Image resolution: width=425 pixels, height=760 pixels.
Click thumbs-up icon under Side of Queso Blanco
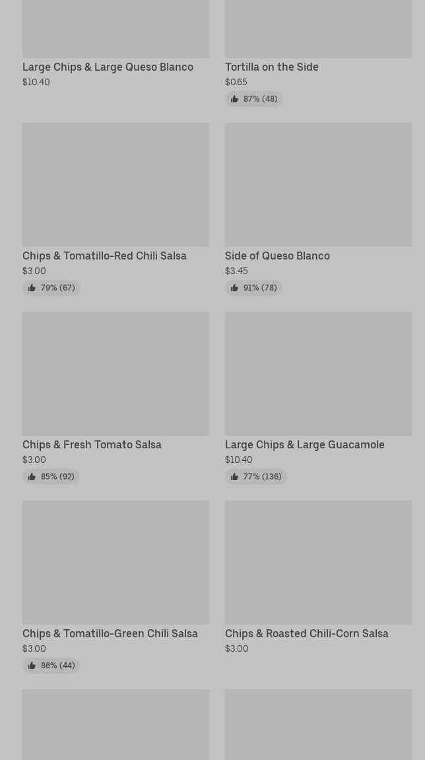pyautogui.click(x=234, y=288)
